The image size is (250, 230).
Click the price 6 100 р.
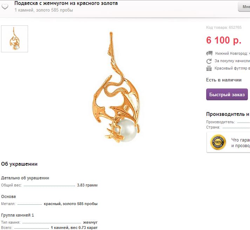(224, 40)
